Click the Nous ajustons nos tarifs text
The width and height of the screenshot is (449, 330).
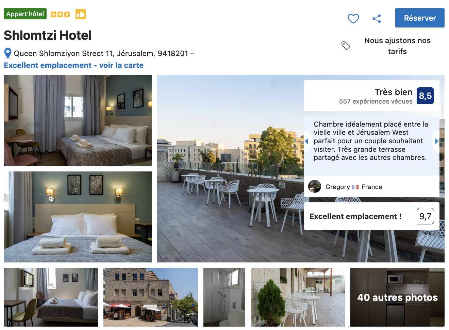tap(397, 46)
